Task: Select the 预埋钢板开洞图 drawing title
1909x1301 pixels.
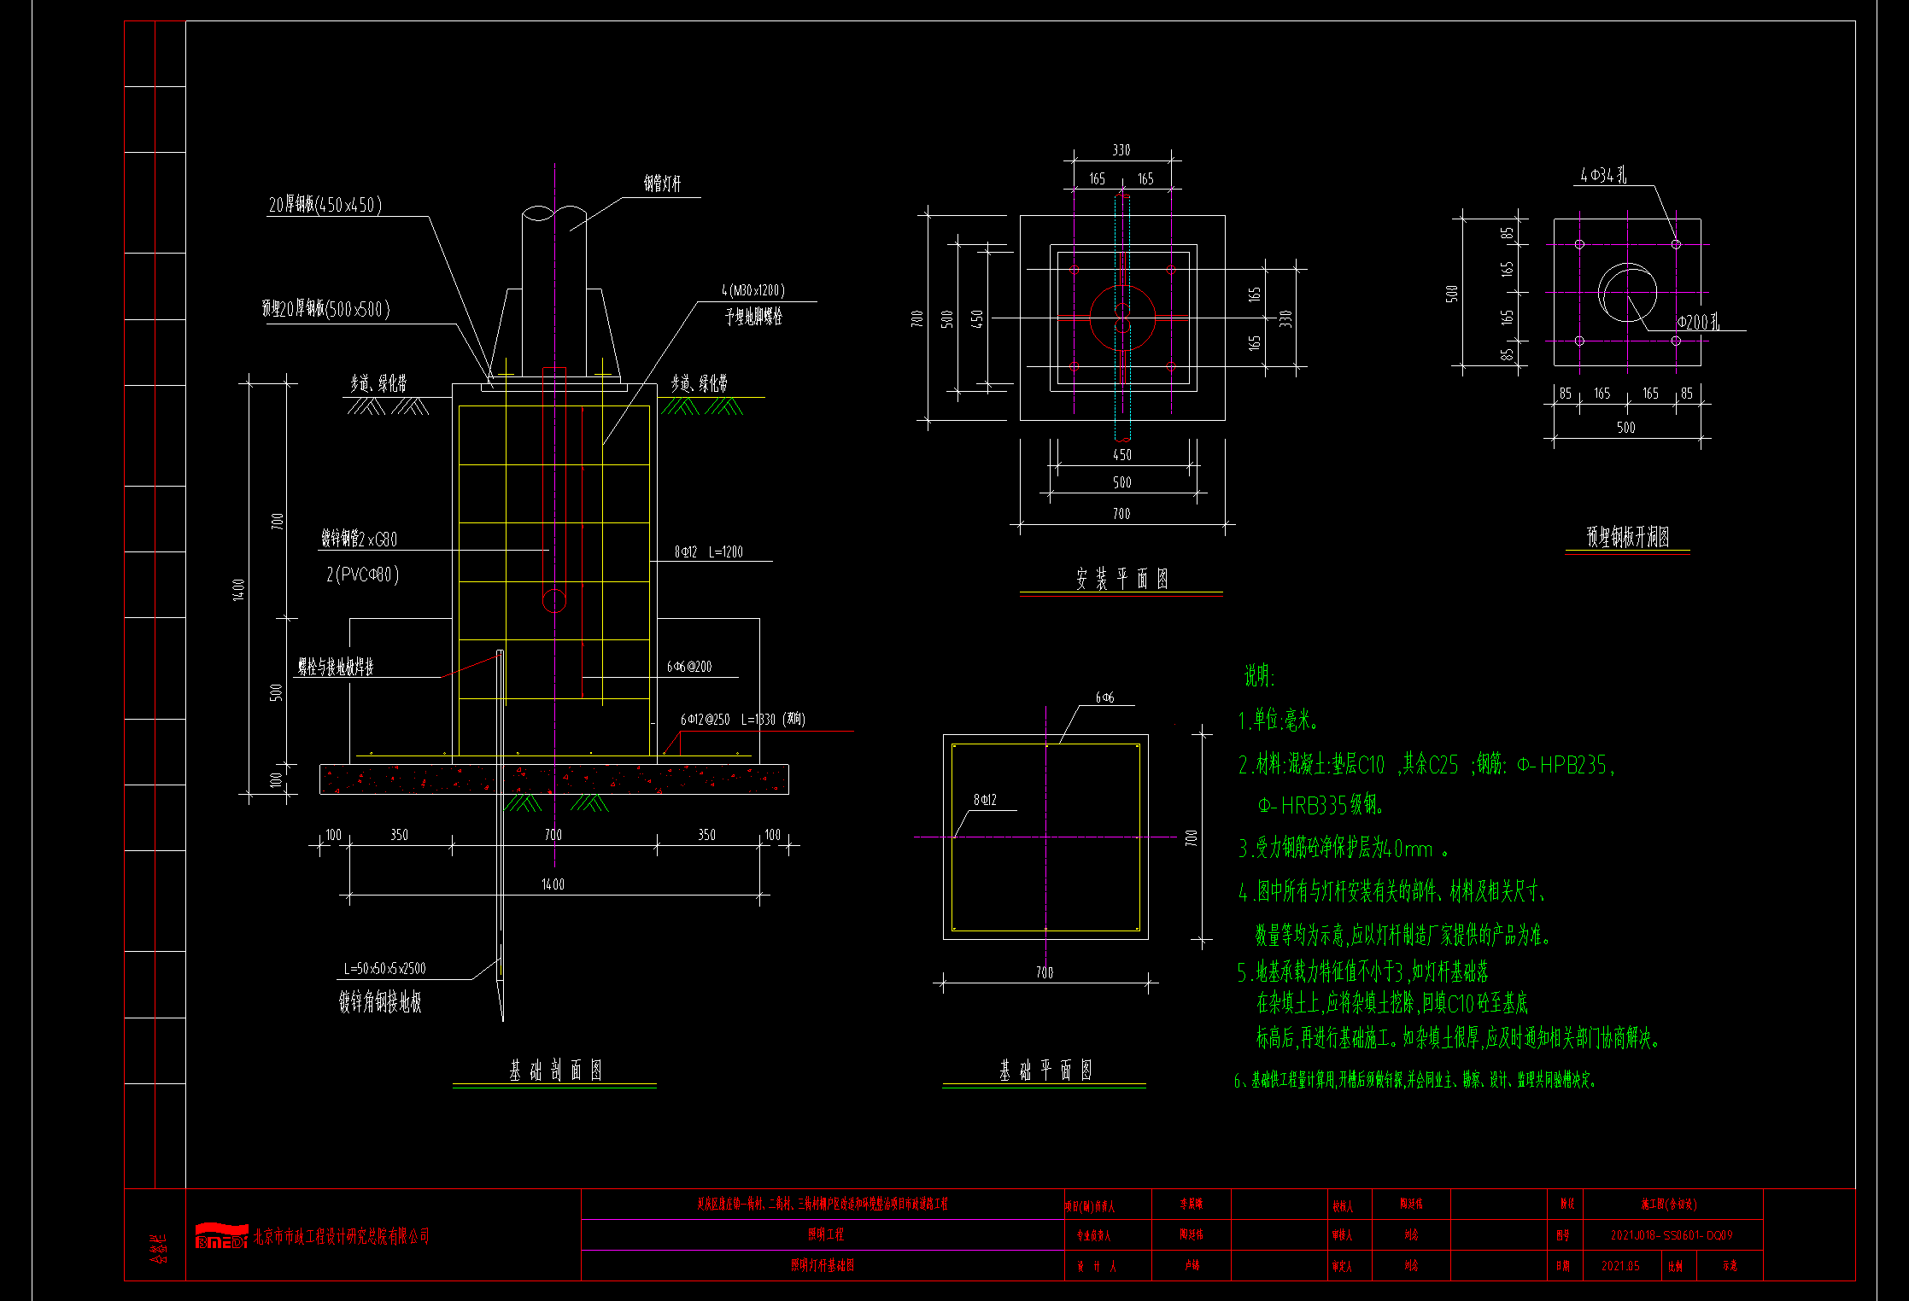Action: (x=1628, y=537)
